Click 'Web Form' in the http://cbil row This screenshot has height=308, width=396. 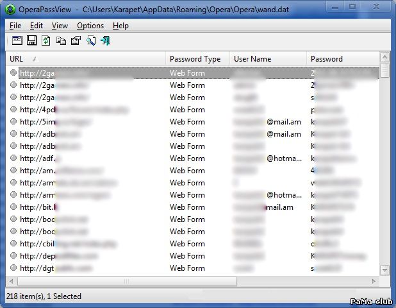coord(187,244)
